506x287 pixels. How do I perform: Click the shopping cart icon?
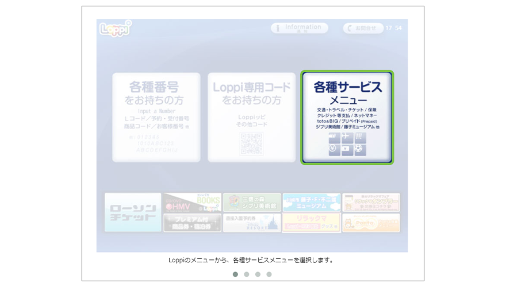pos(360,138)
